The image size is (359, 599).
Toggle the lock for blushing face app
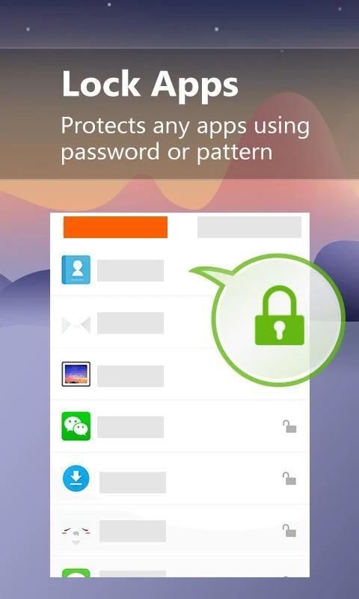click(x=289, y=531)
